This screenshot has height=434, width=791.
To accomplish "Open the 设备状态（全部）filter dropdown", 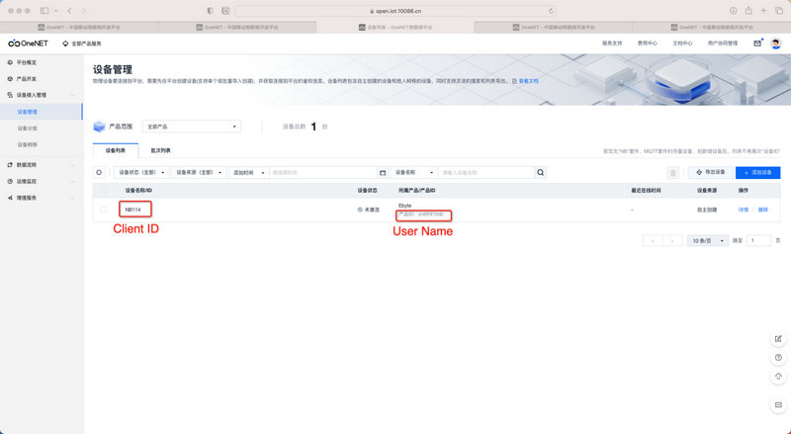I will [x=141, y=173].
